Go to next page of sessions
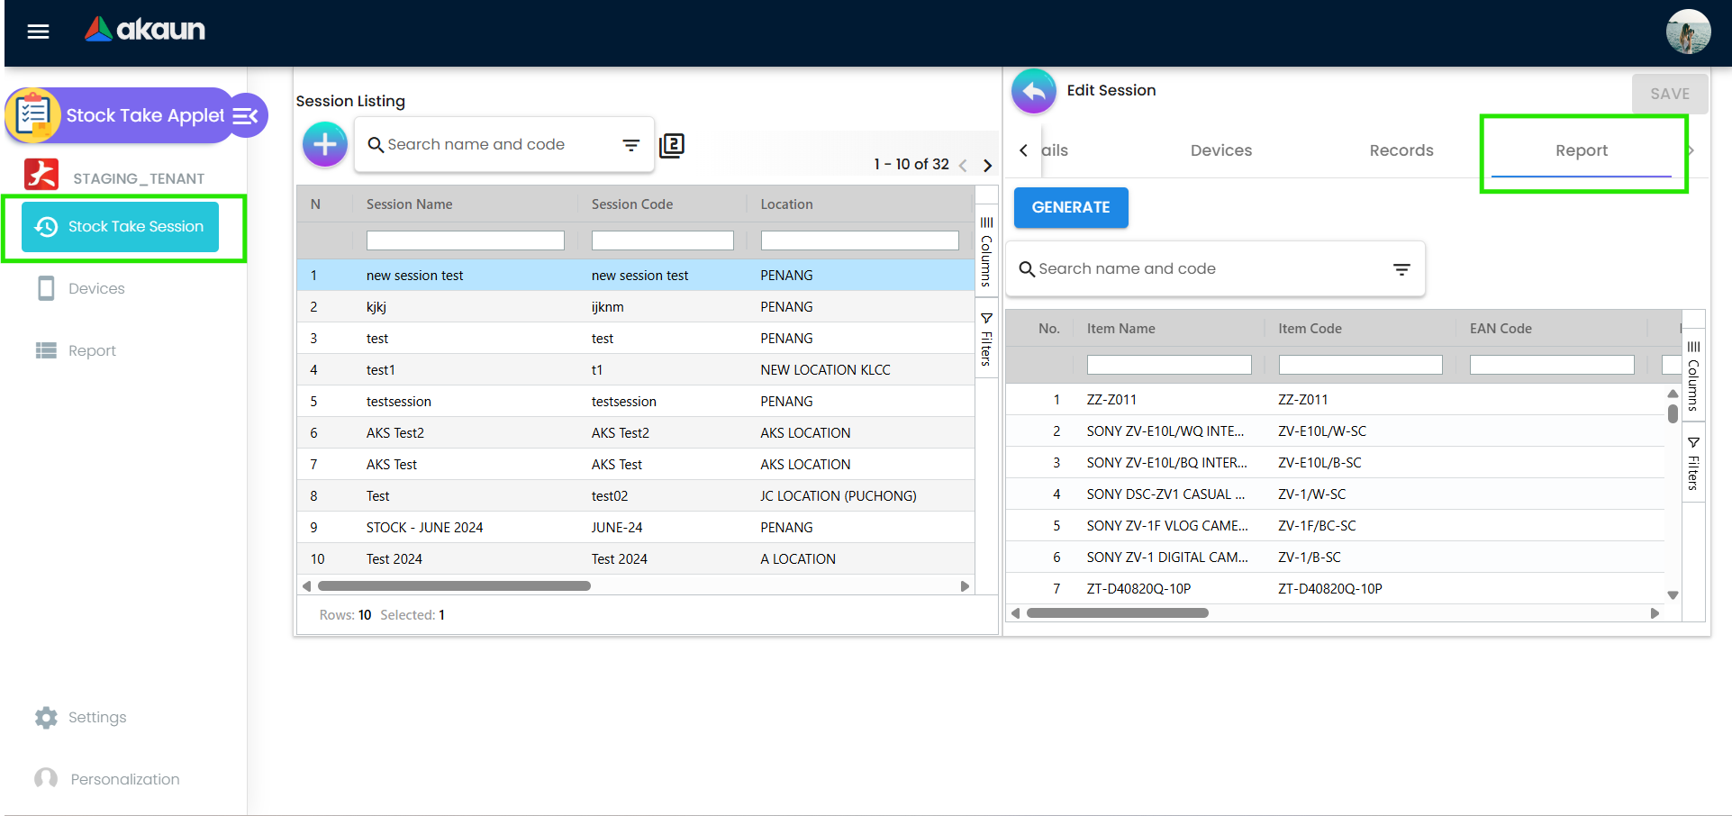Image resolution: width=1732 pixels, height=816 pixels. point(988,166)
